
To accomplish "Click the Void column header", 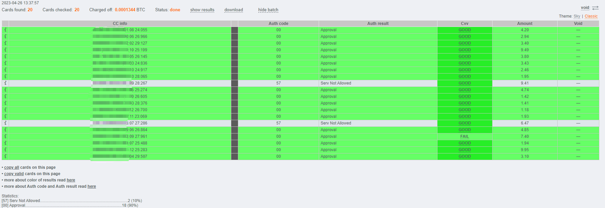I will click(x=578, y=24).
